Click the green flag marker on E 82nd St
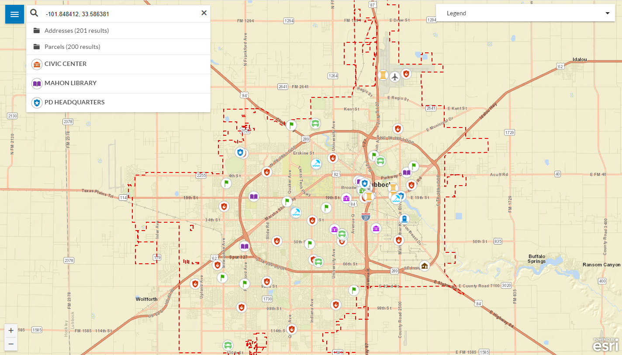This screenshot has width=622, height=355. 354,290
